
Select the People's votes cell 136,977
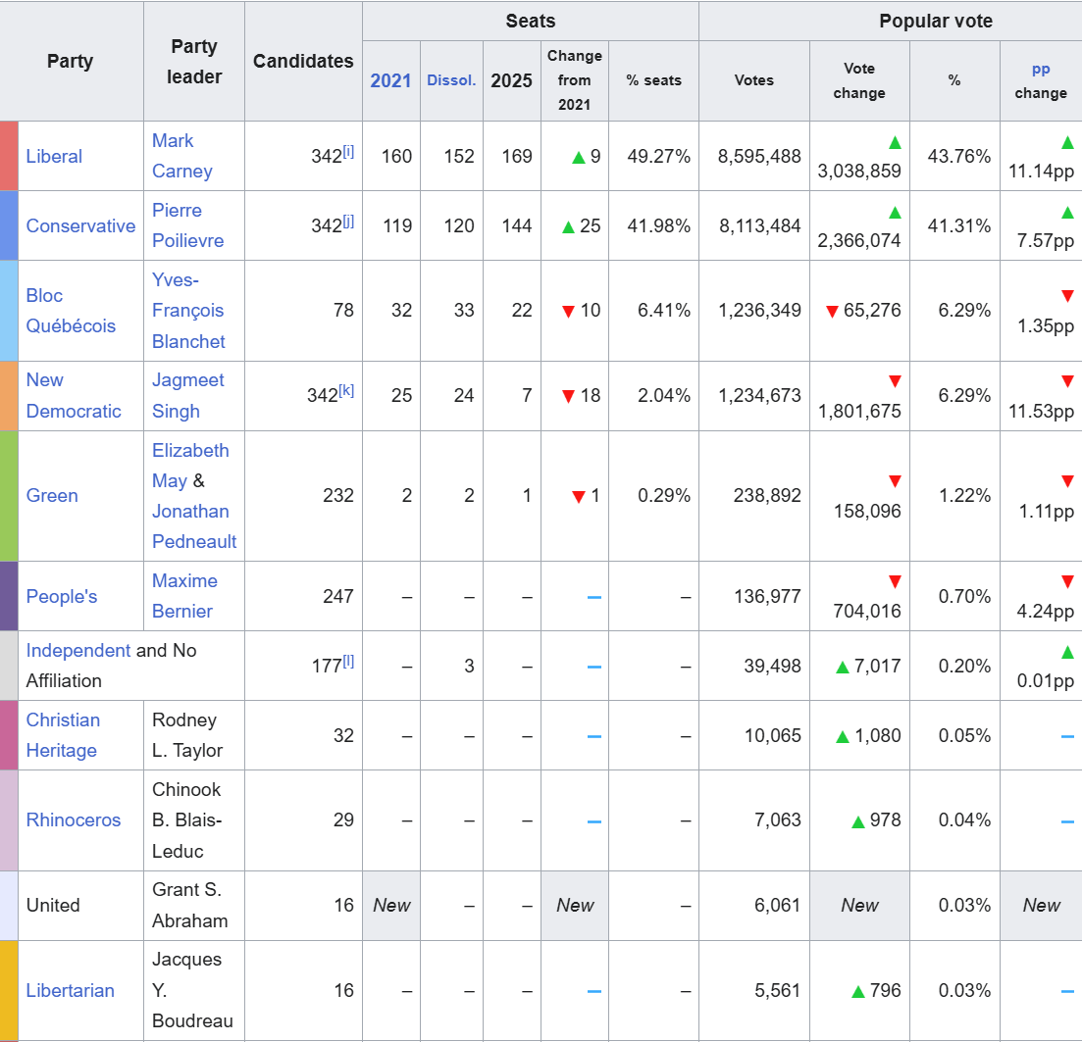pos(754,596)
